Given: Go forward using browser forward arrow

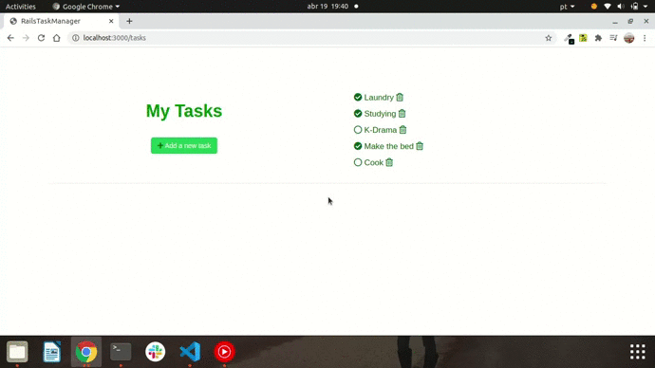Looking at the screenshot, I should pyautogui.click(x=26, y=38).
